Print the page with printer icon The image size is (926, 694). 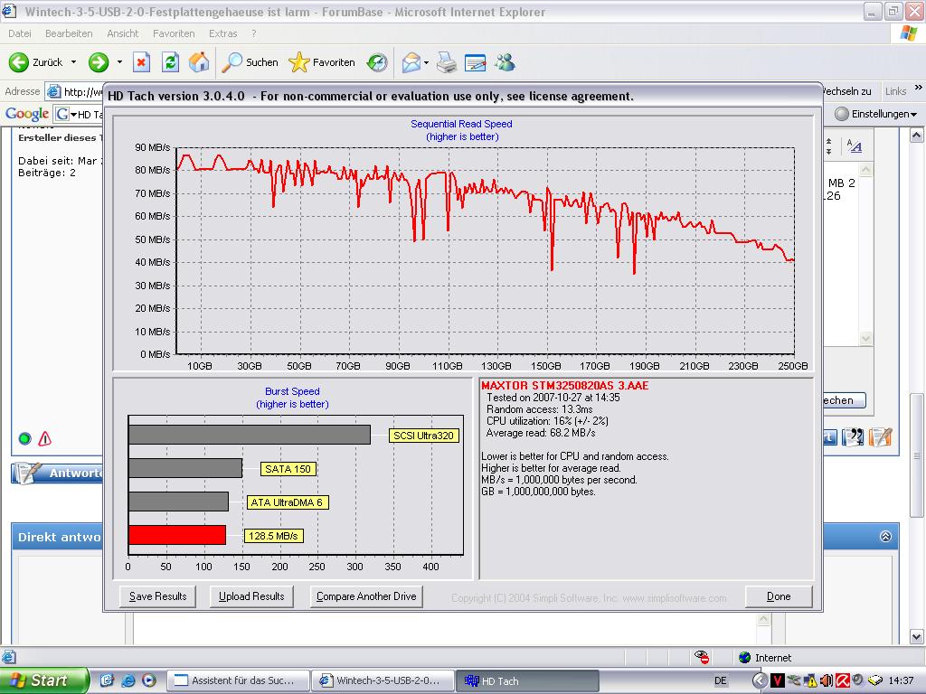coord(447,62)
